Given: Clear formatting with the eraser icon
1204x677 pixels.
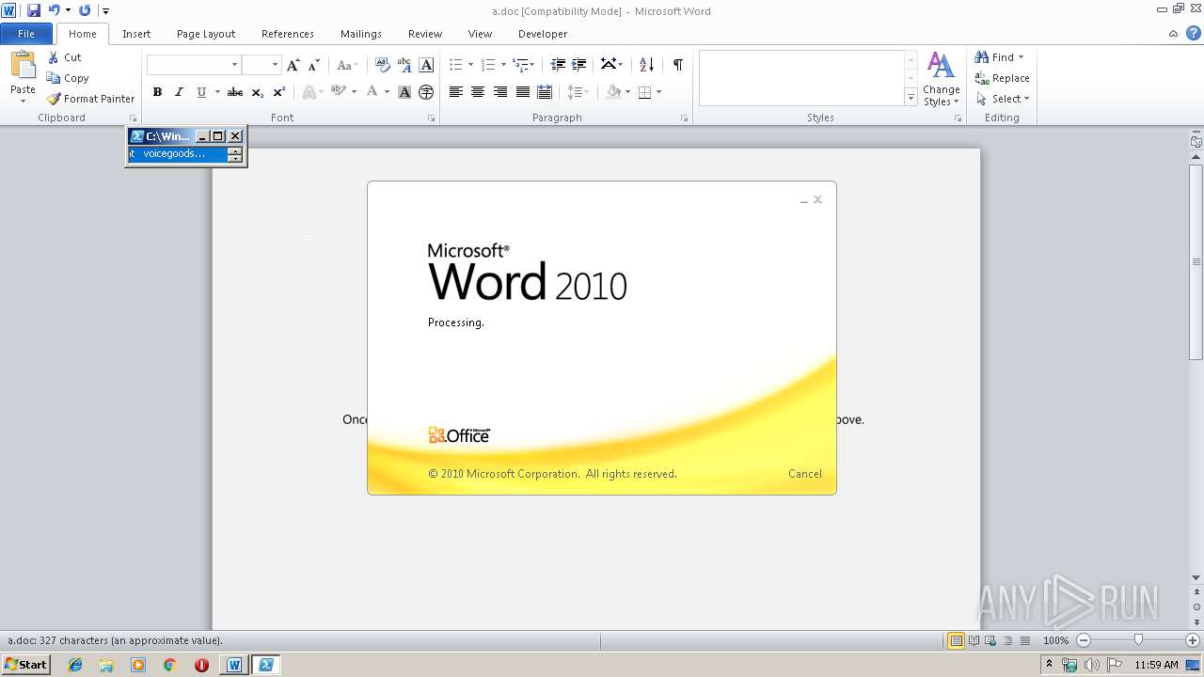Looking at the screenshot, I should point(383,65).
